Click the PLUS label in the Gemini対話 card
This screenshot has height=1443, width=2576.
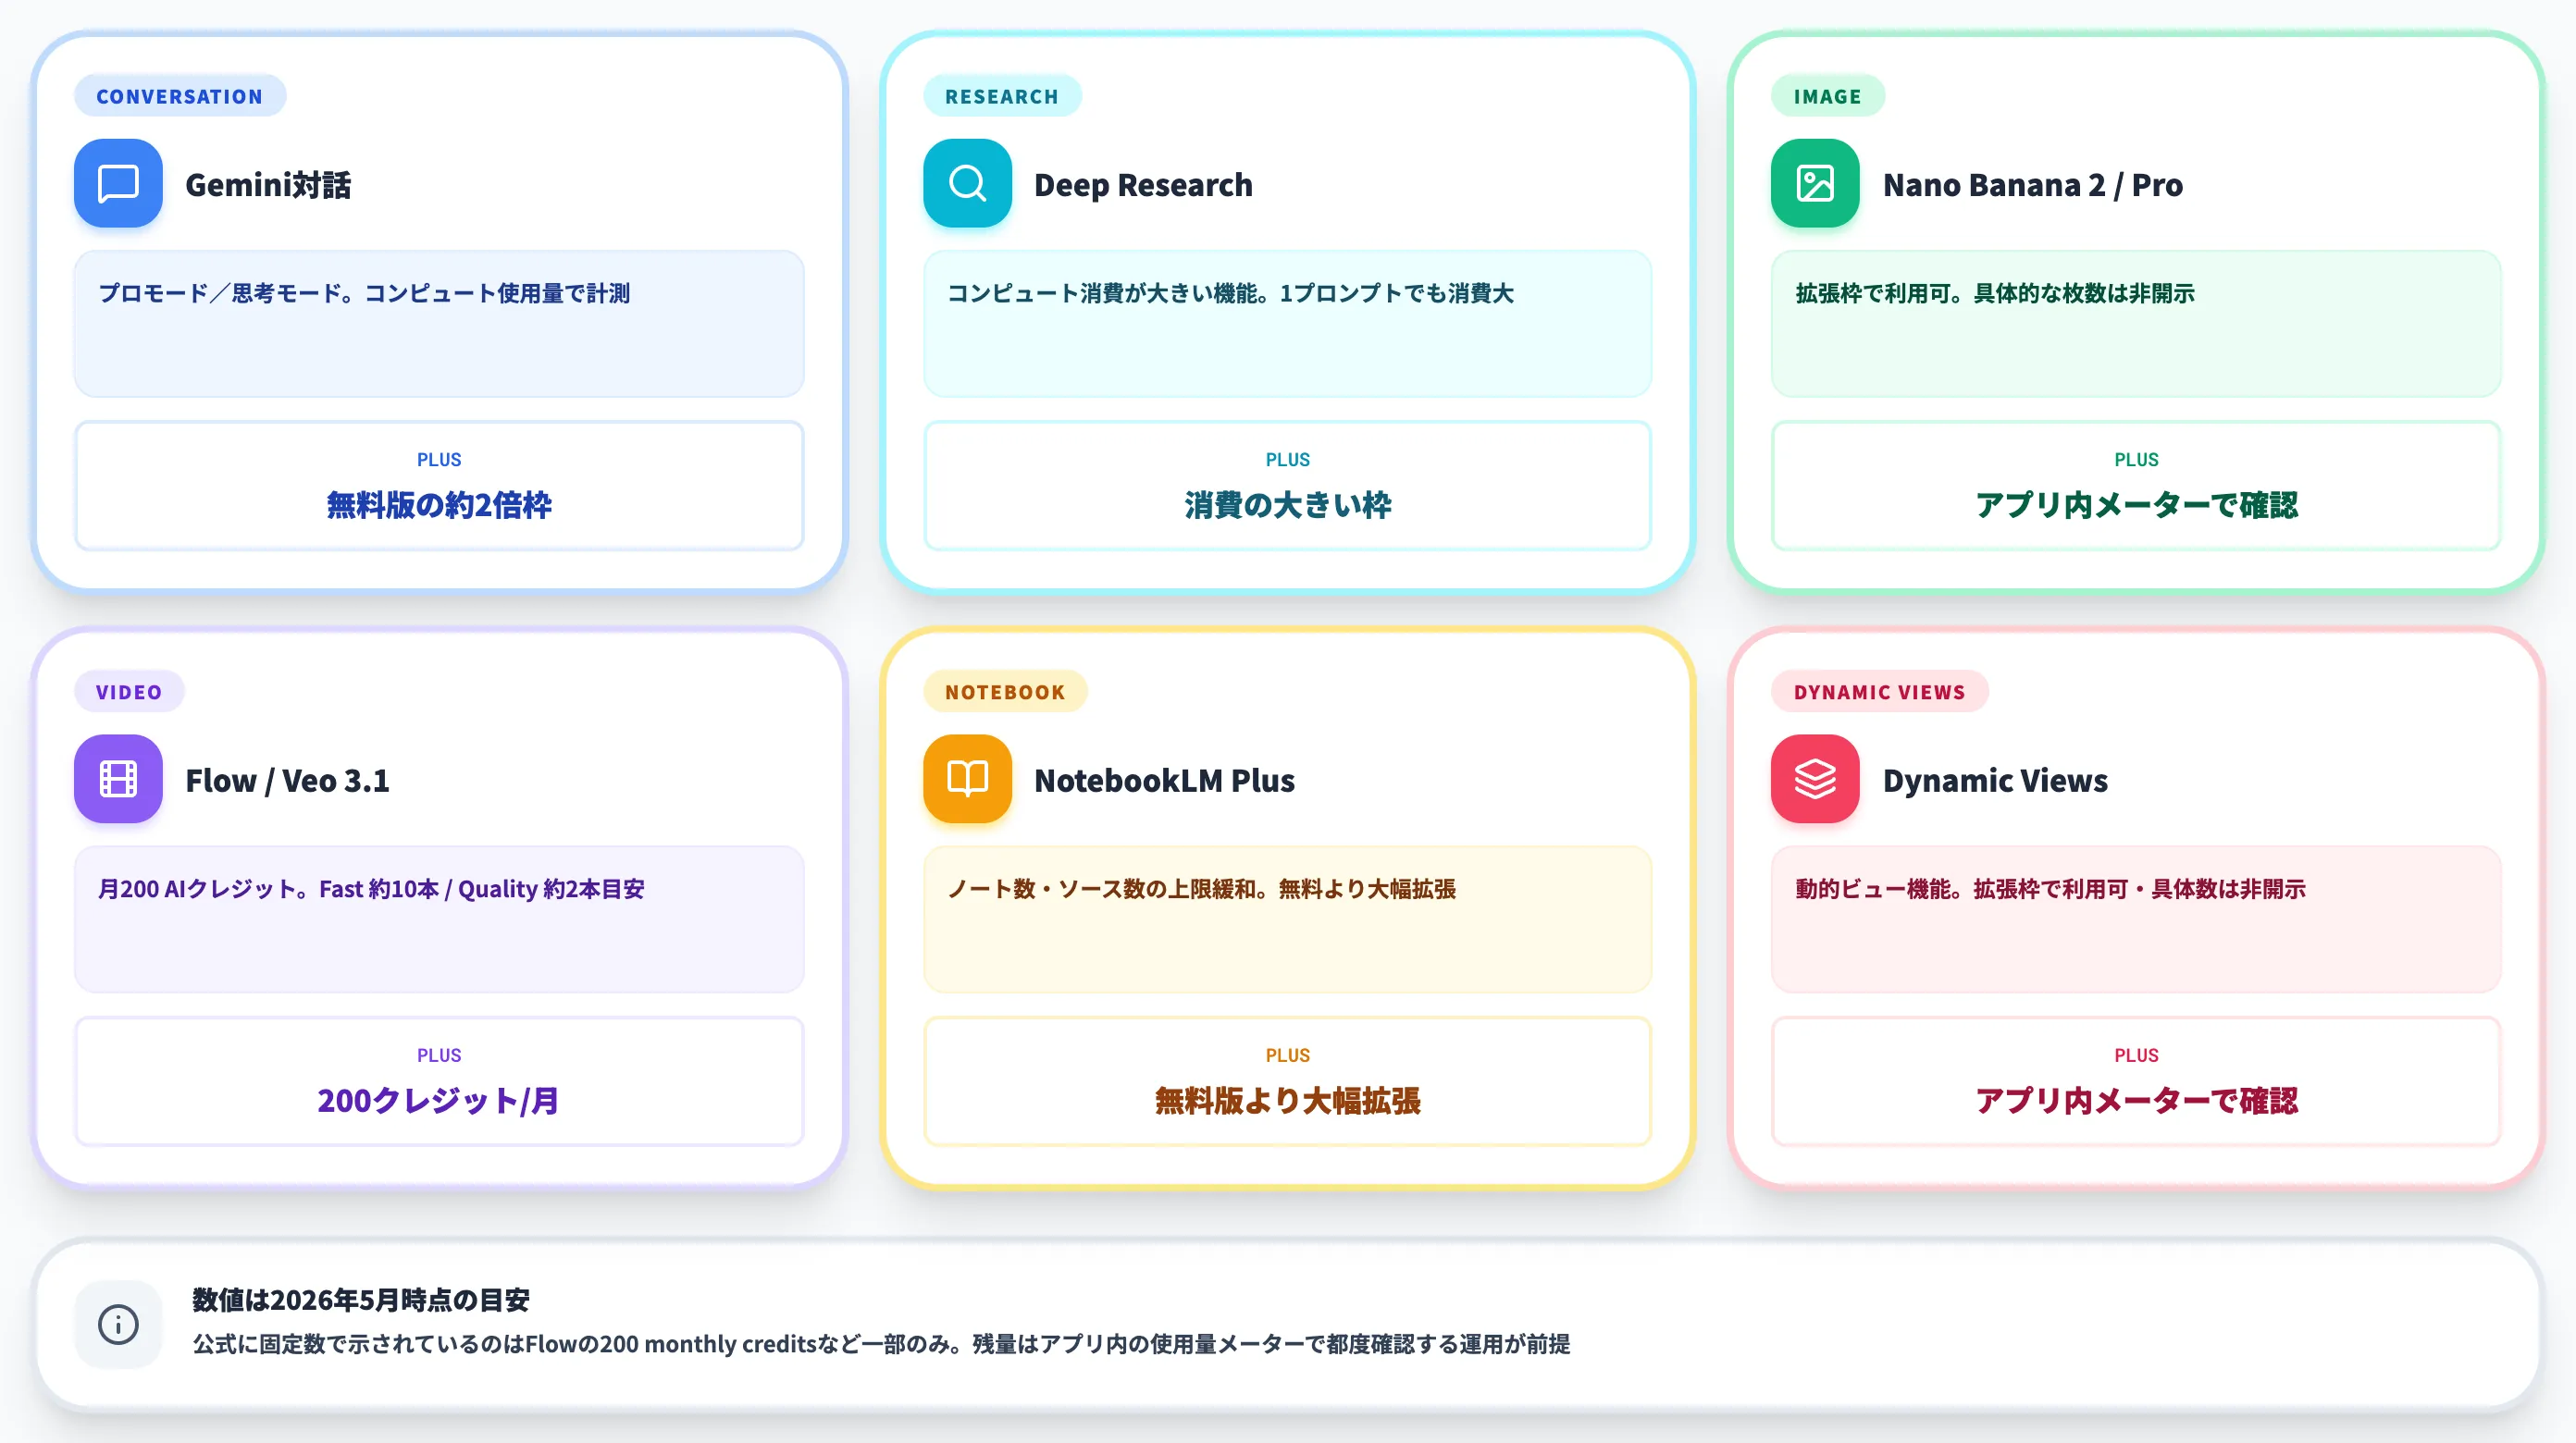pos(439,460)
